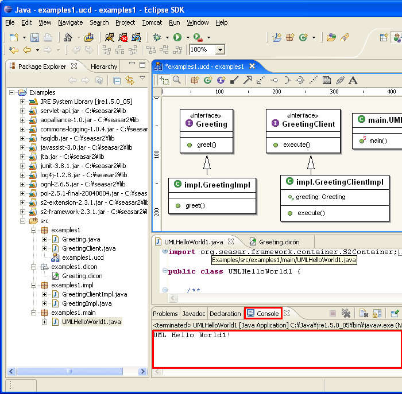The width and height of the screenshot is (402, 394).
Task: Open the 100% zoom combo box
Action: click(x=219, y=50)
